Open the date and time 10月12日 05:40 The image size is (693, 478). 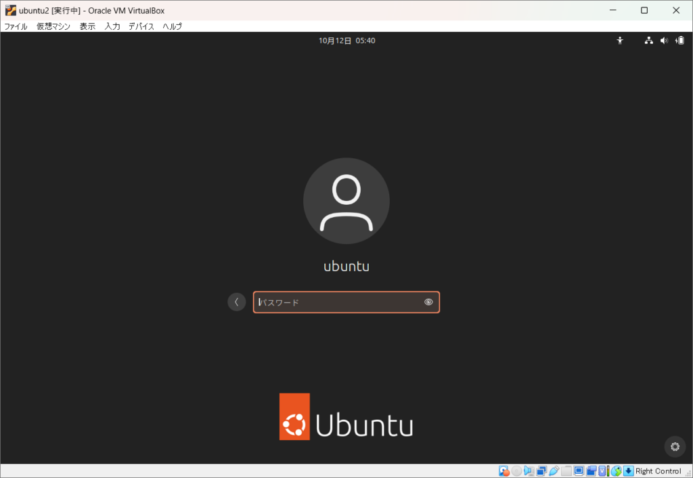(347, 41)
